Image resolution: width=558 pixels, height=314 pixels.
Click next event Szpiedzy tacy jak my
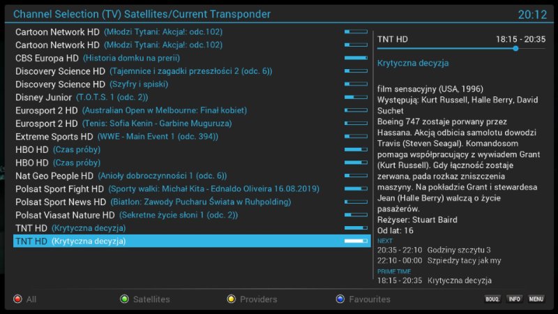(464, 260)
